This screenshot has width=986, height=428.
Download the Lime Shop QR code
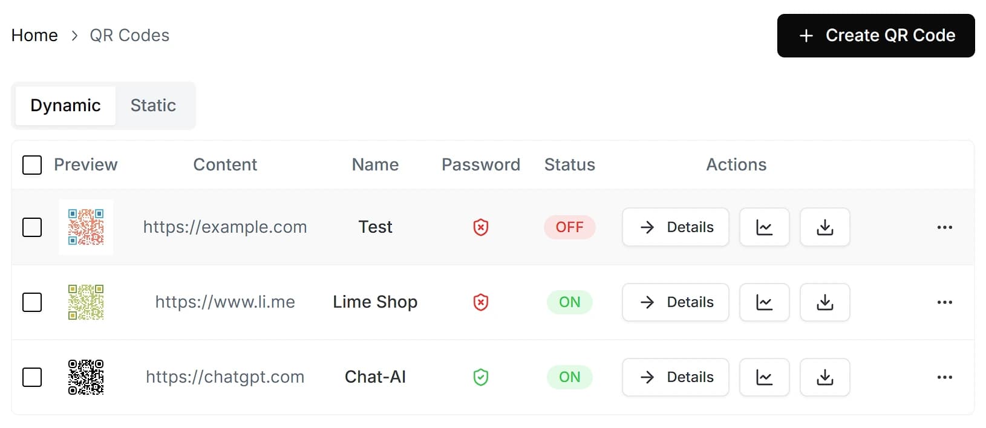pyautogui.click(x=825, y=302)
